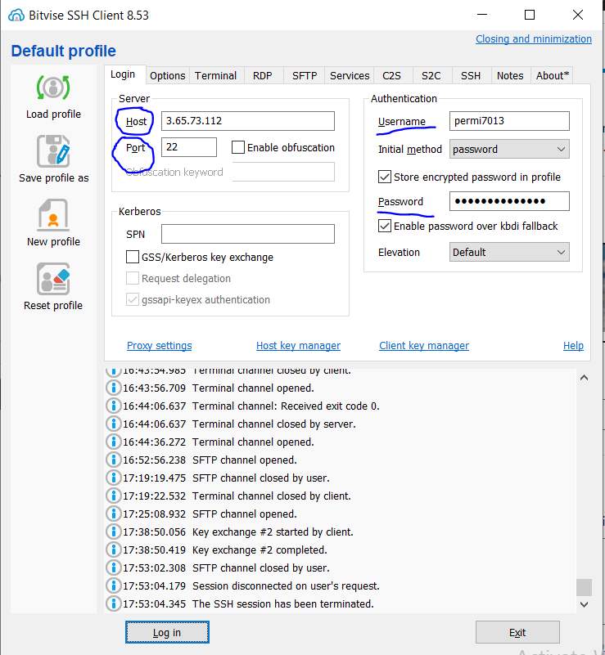Click info icon for 'Key exchange #2 started by client'
The width and height of the screenshot is (605, 655).
113,532
